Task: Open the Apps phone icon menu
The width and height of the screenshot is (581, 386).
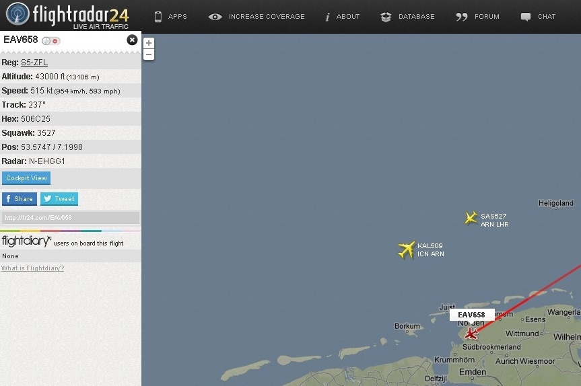Action: 158,17
